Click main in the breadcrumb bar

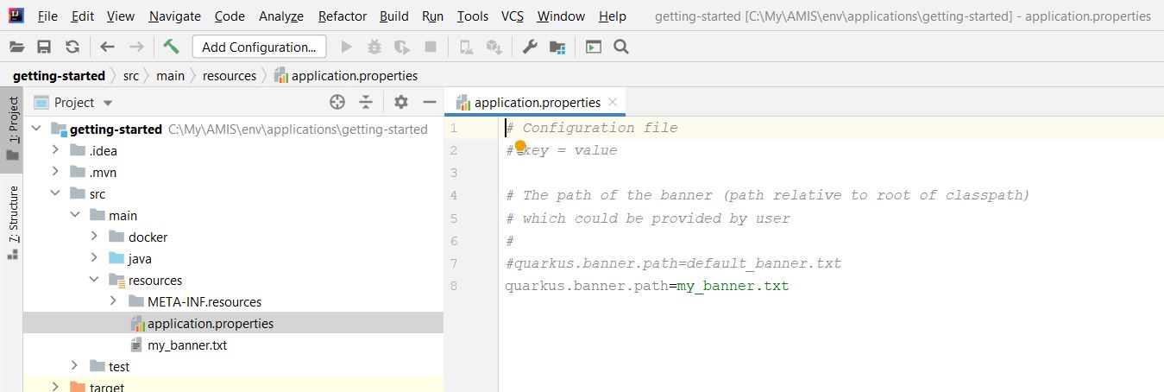point(170,75)
